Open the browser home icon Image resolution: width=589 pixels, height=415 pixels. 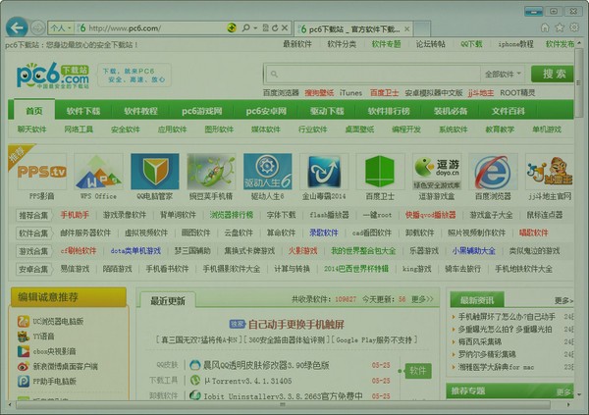click(545, 27)
